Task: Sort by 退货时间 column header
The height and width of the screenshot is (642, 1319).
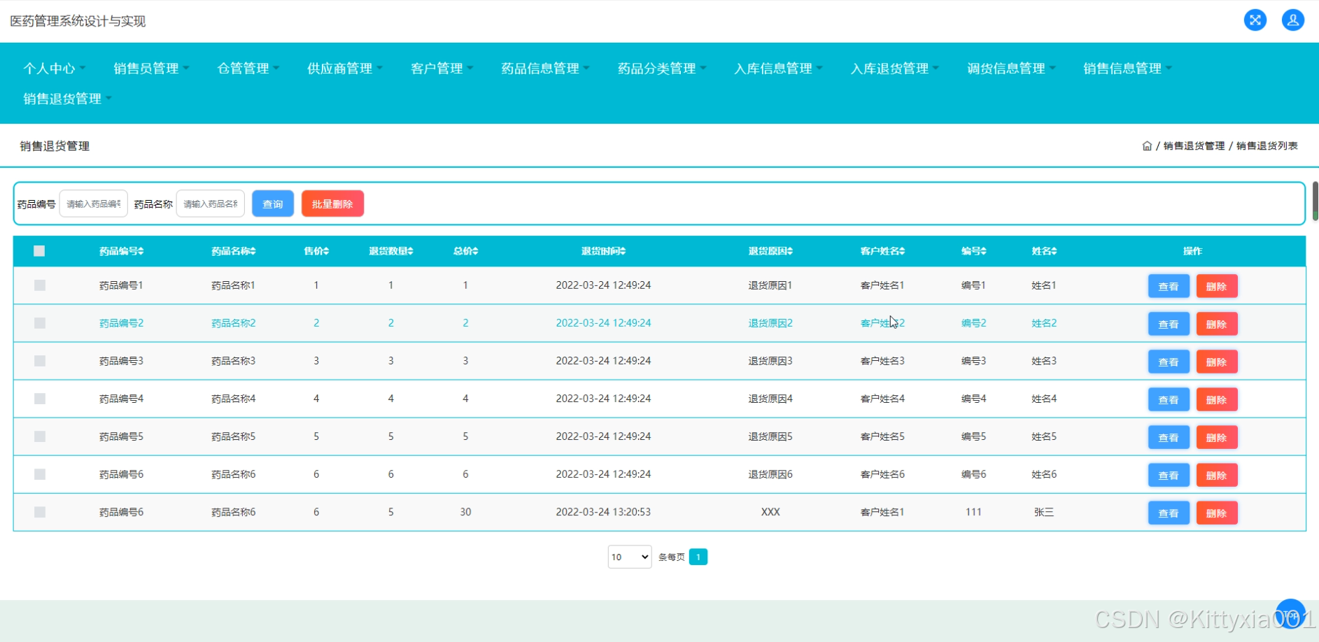Action: pyautogui.click(x=603, y=251)
